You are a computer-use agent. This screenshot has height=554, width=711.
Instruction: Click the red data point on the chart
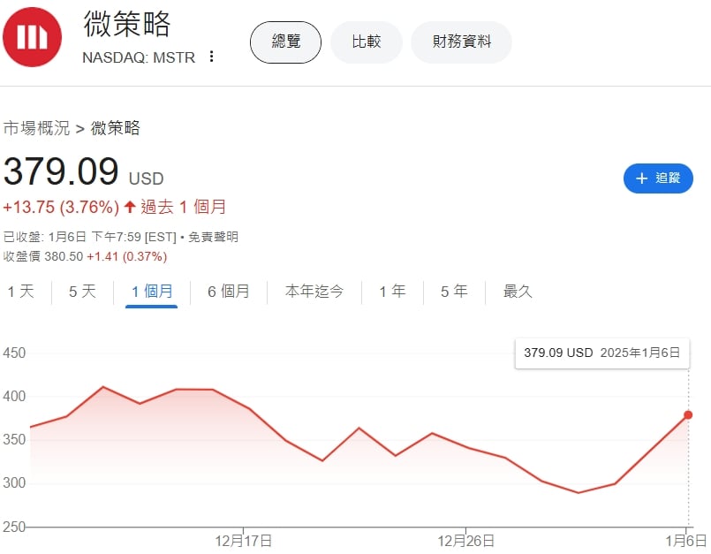coord(688,415)
